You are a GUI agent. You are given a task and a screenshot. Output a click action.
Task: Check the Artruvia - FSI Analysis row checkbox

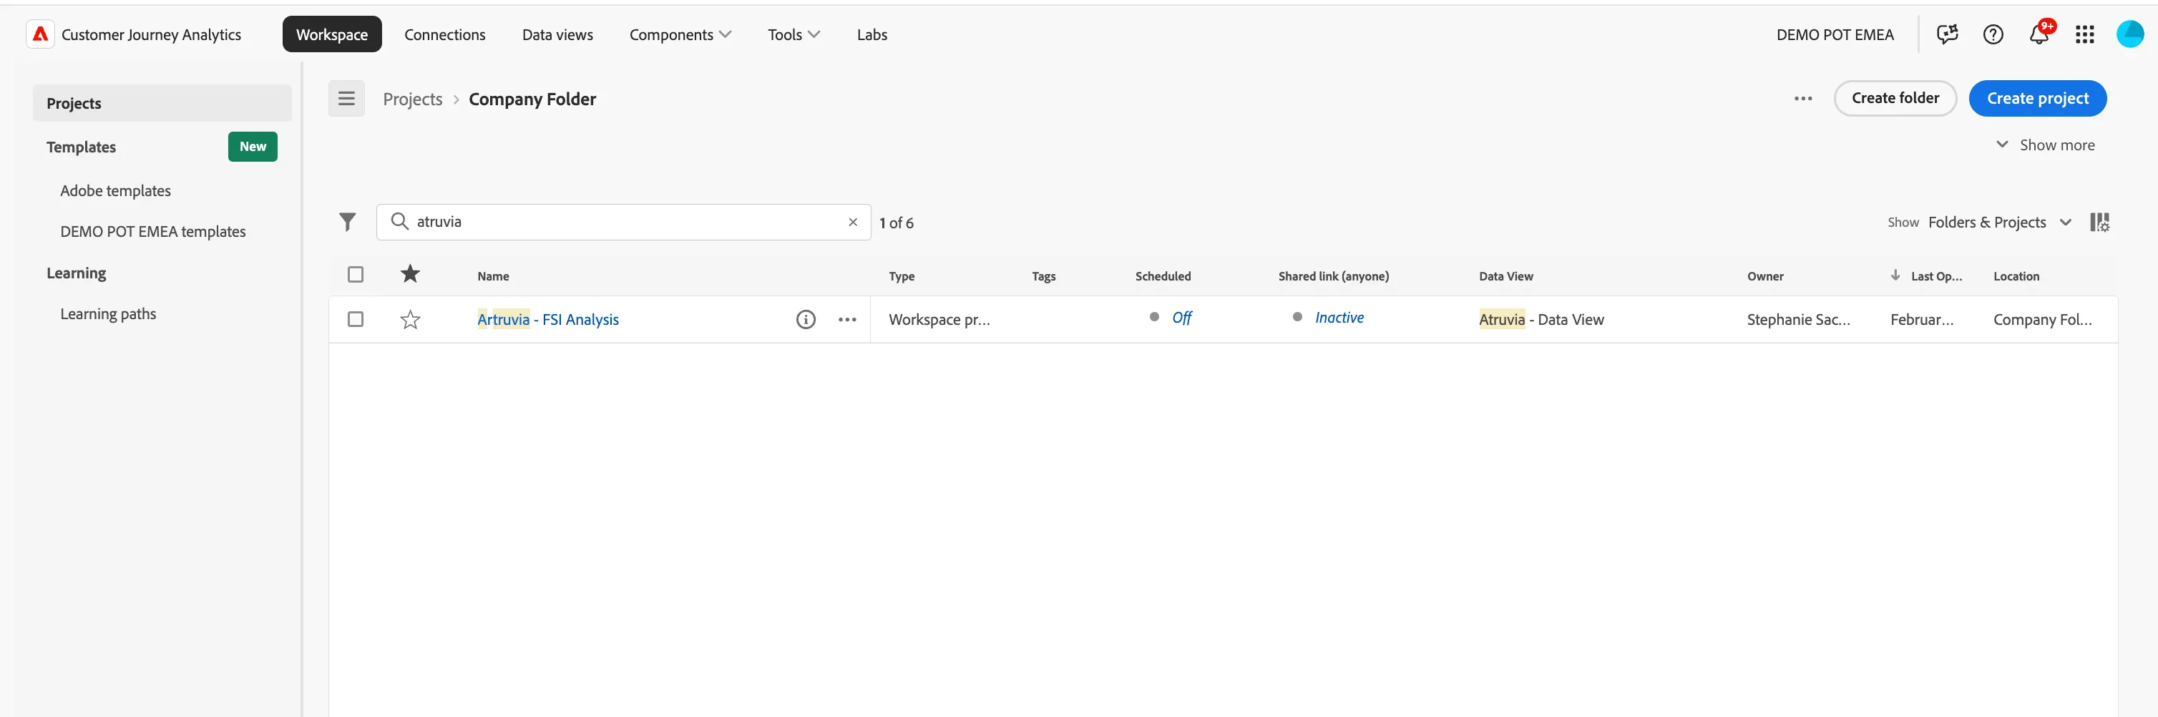(355, 319)
